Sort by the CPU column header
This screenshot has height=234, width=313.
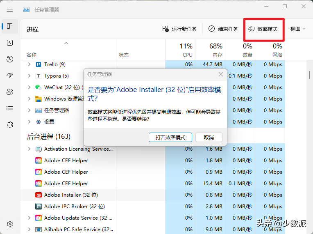coord(187,50)
